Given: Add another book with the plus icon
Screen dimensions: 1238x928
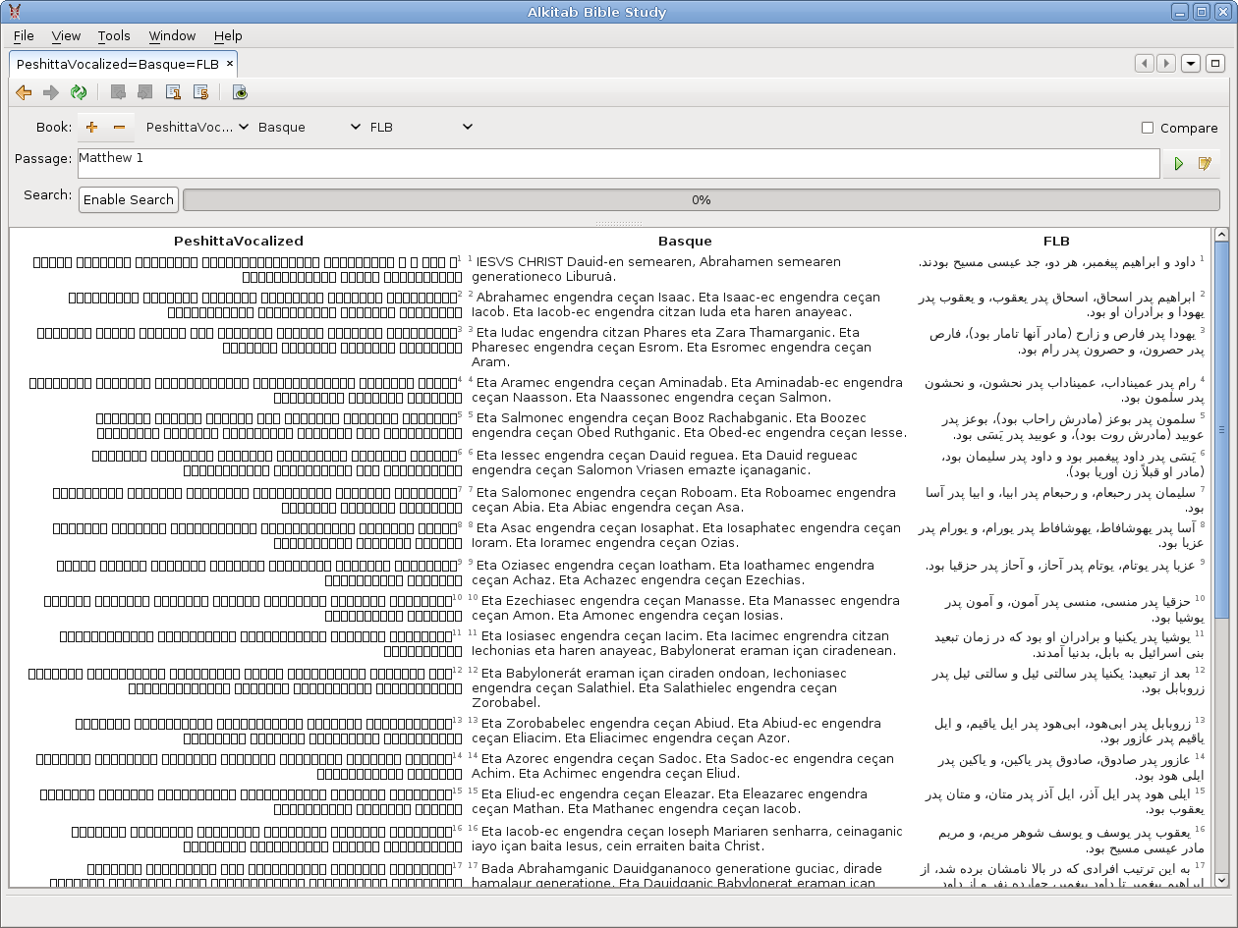Looking at the screenshot, I should (92, 127).
